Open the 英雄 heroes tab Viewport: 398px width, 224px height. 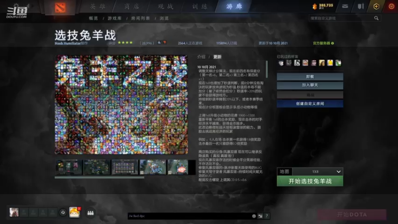[98, 6]
